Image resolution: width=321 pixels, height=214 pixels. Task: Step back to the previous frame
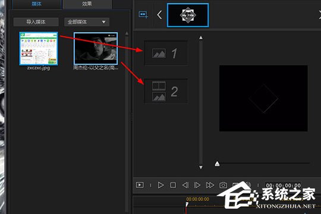tap(185, 185)
